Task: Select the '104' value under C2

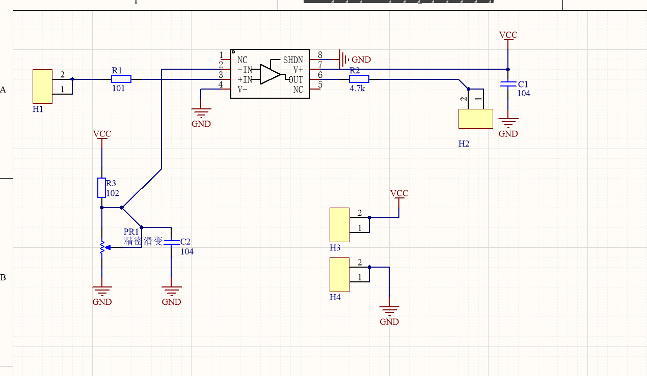Action: 187,251
